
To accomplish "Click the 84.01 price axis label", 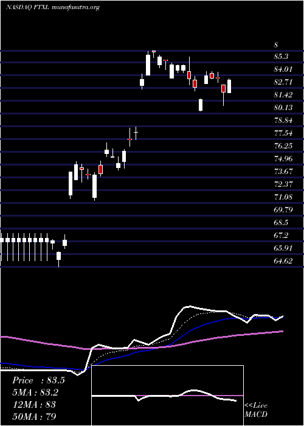I will (283, 69).
